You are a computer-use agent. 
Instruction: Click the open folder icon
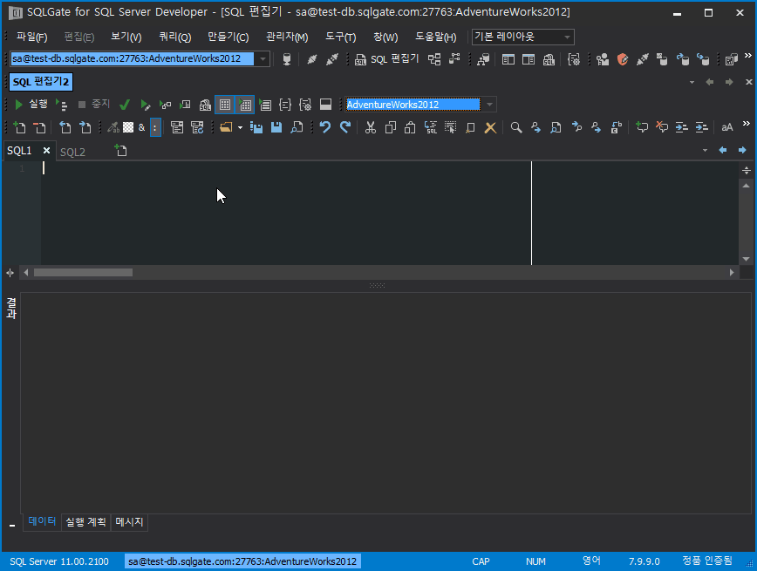pyautogui.click(x=226, y=127)
